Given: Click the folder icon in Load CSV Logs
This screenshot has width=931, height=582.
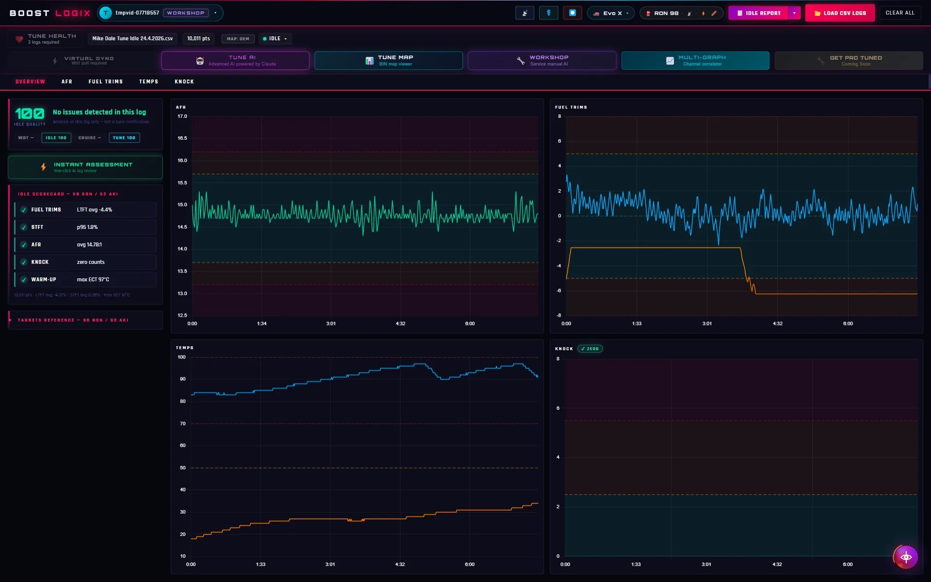Looking at the screenshot, I should (818, 13).
